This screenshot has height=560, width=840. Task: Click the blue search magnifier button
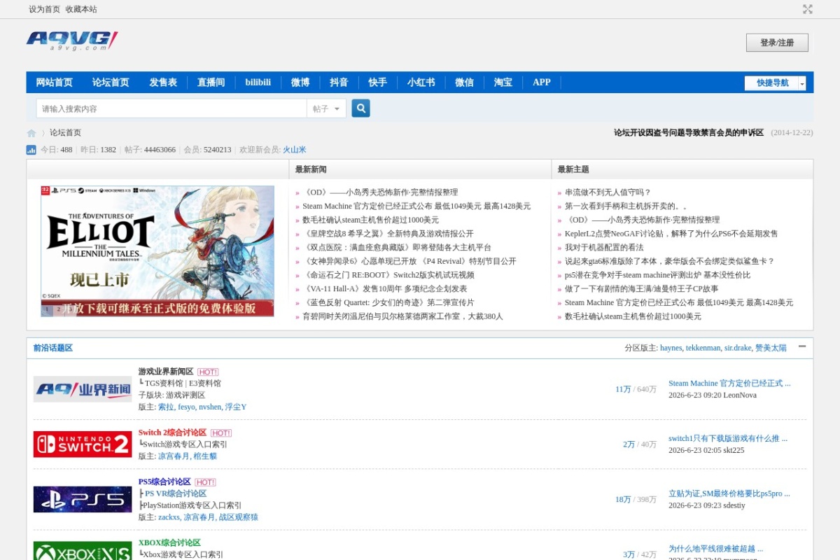360,108
